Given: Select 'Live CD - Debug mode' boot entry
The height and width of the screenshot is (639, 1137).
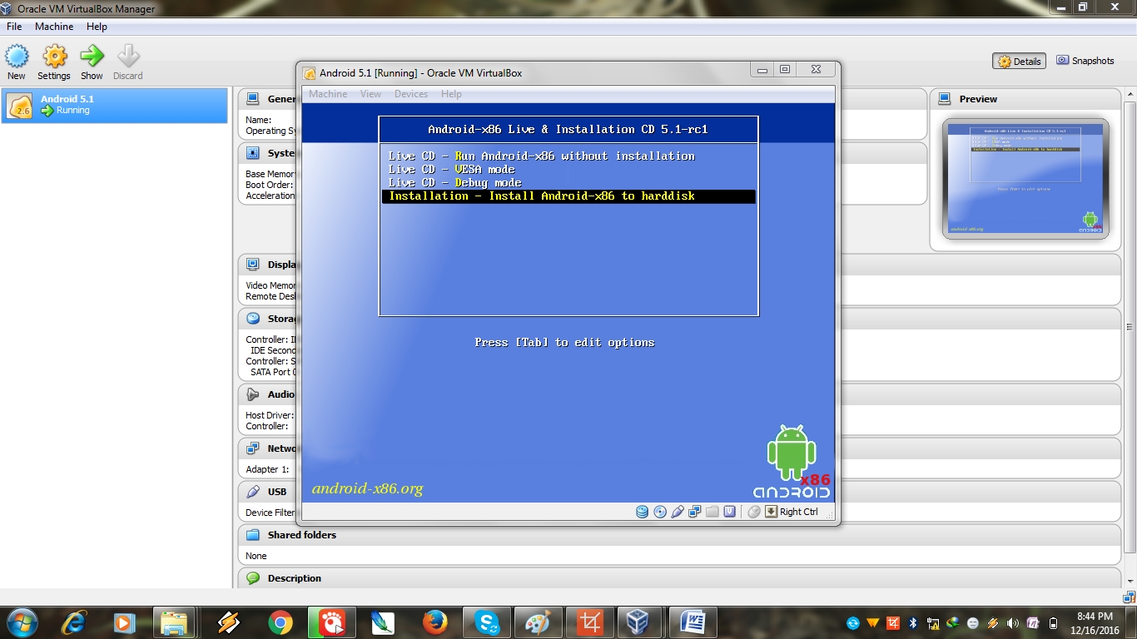Looking at the screenshot, I should click(455, 182).
